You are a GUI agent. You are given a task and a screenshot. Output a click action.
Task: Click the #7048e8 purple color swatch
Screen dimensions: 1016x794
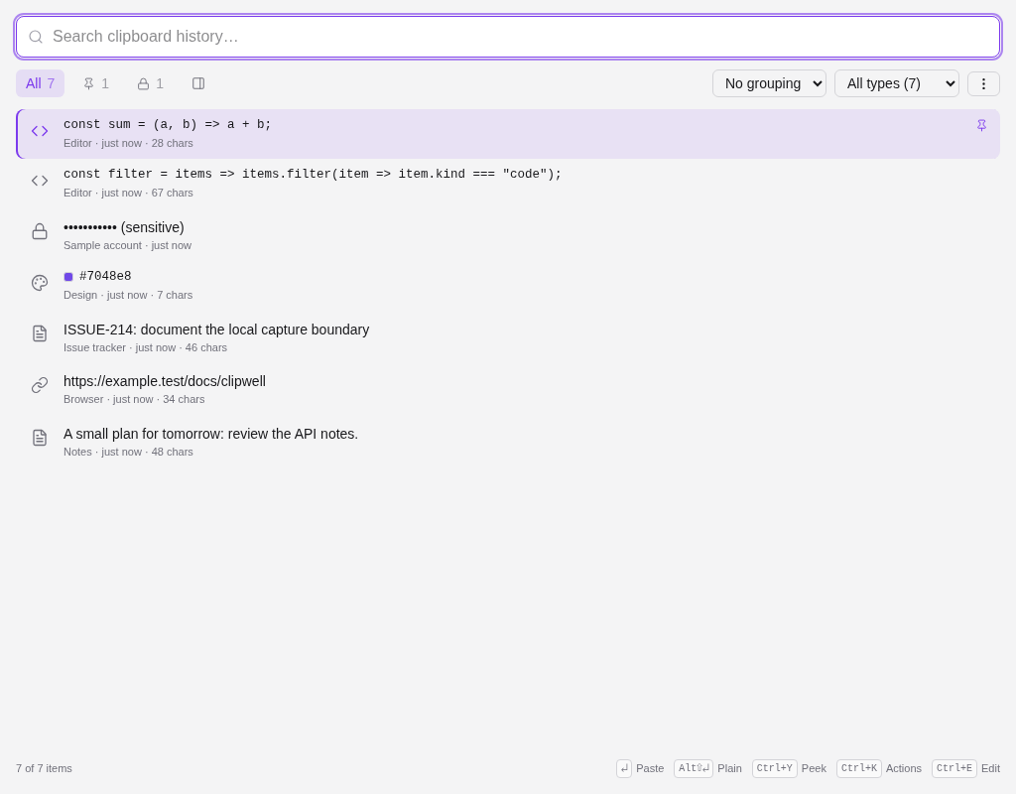68,277
